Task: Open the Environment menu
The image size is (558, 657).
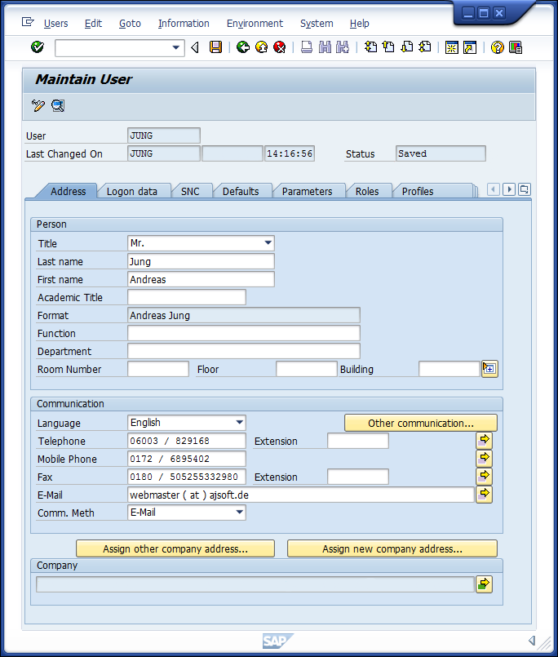Action: [x=255, y=24]
